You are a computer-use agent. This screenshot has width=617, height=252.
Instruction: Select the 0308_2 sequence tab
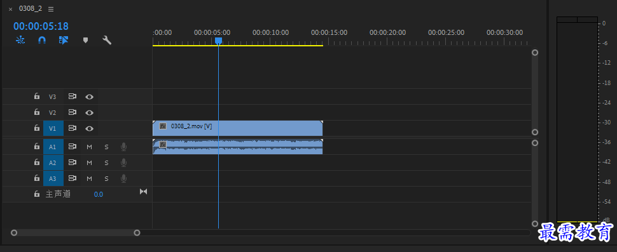(31, 8)
